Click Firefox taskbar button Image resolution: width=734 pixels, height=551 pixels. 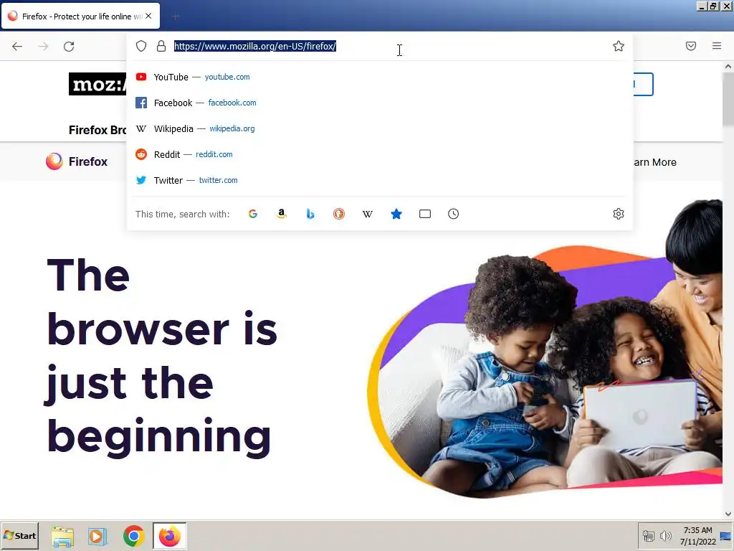[169, 536]
